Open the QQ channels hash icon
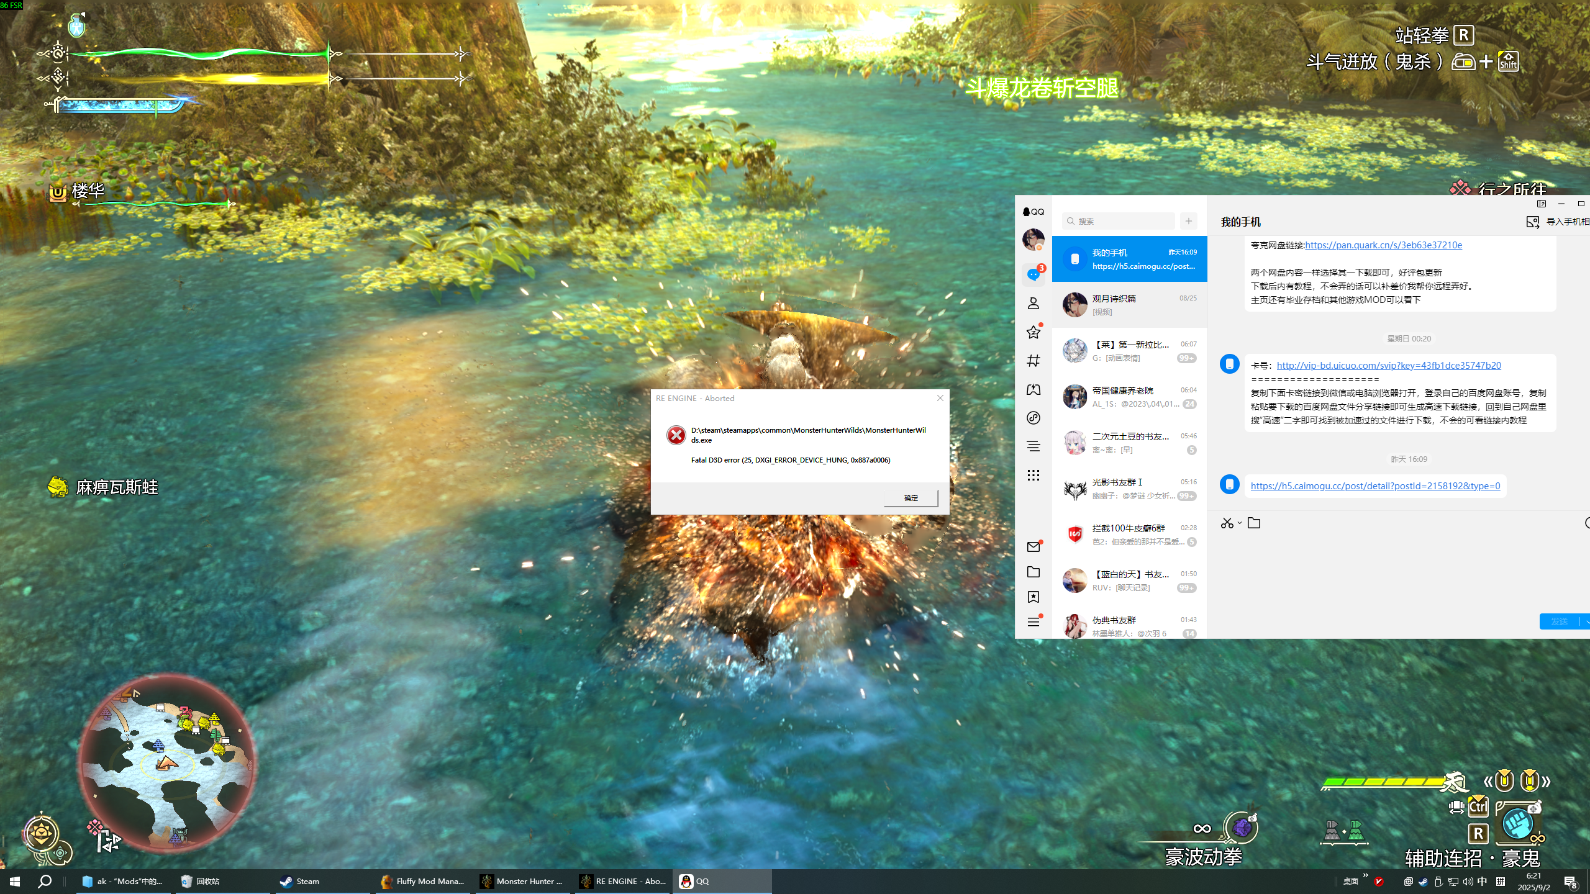The image size is (1590, 894). point(1033,361)
